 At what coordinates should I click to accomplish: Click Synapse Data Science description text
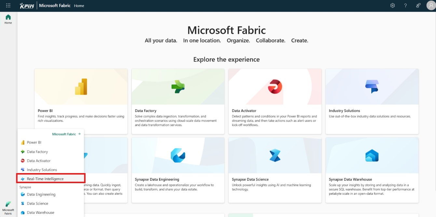tap(271, 187)
